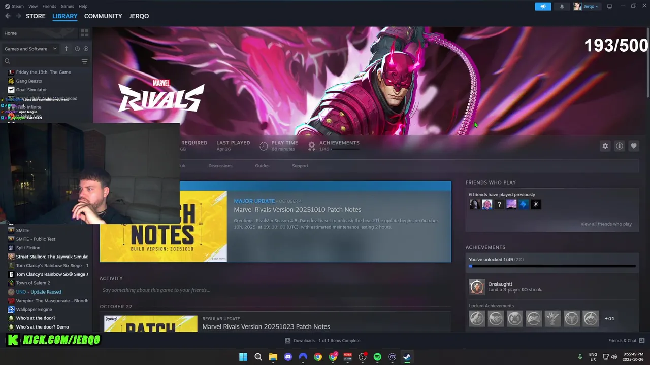The height and width of the screenshot is (365, 650).
Task: Select Vampire: The Masquerade - Bloodhunt entry
Action: (52, 301)
